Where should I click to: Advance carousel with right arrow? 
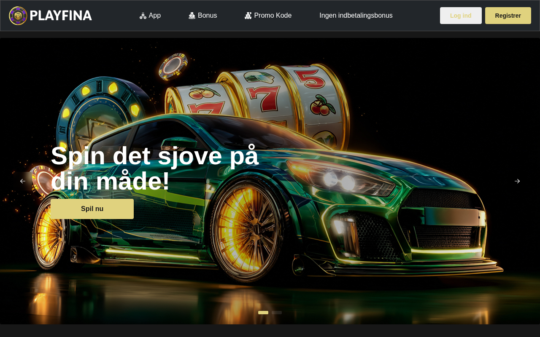517,181
